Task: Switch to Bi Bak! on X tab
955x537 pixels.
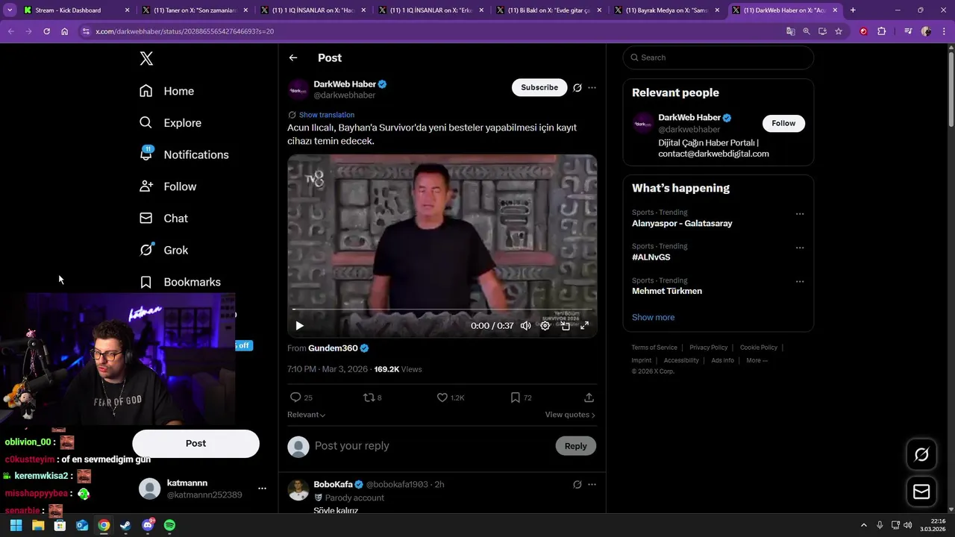Action: click(x=549, y=10)
